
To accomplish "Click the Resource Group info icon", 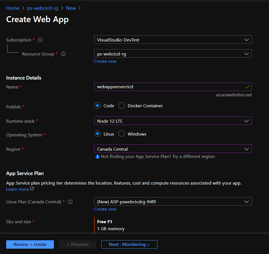I will point(63,54).
